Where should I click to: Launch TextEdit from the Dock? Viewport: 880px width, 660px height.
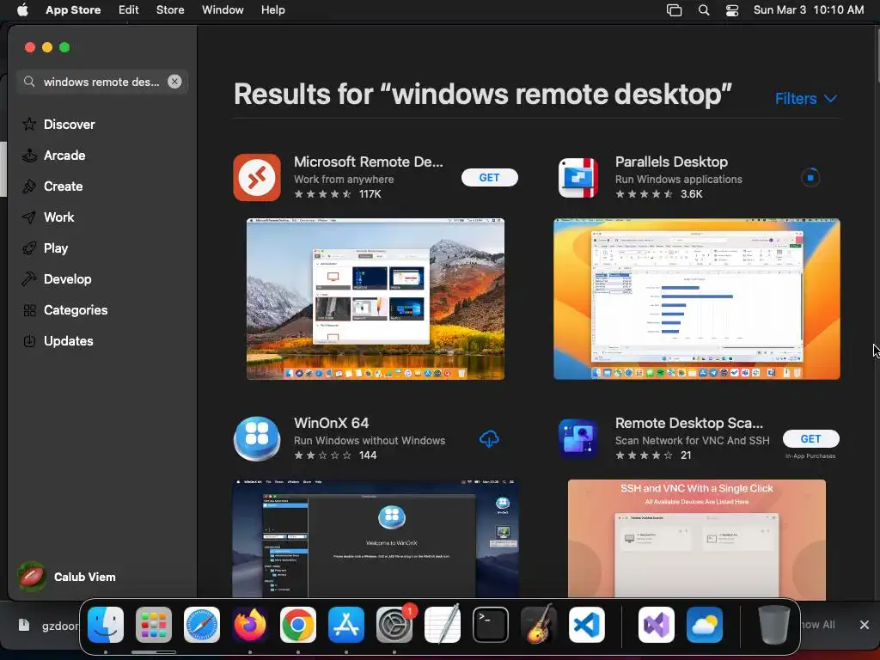coord(443,625)
